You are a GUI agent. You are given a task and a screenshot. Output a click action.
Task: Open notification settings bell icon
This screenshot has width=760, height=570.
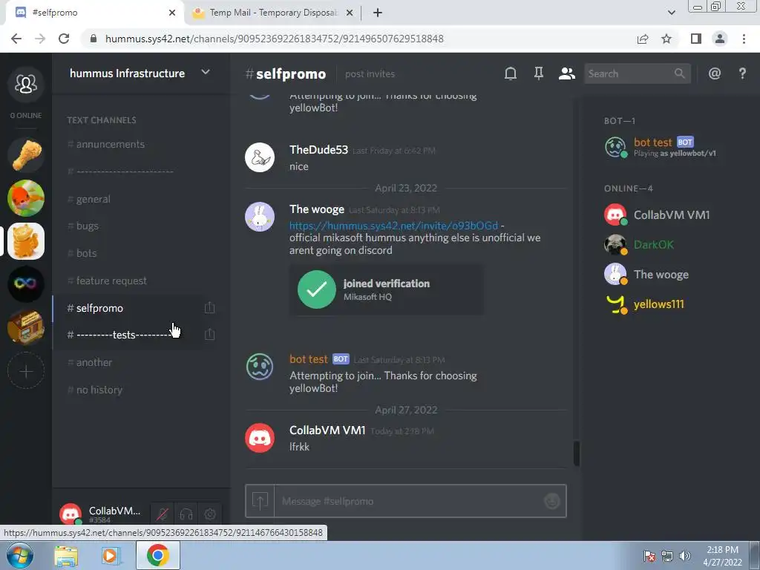coord(511,73)
